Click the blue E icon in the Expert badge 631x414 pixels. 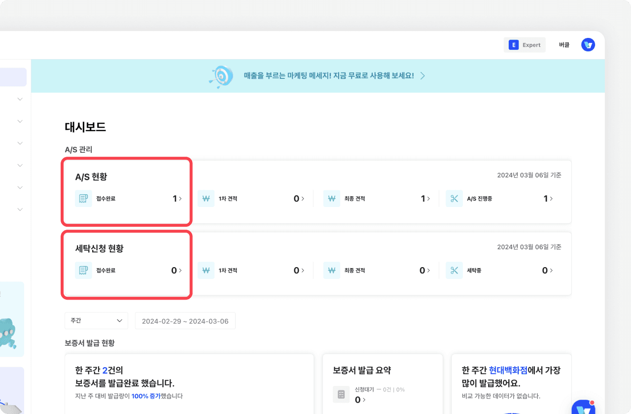(513, 45)
